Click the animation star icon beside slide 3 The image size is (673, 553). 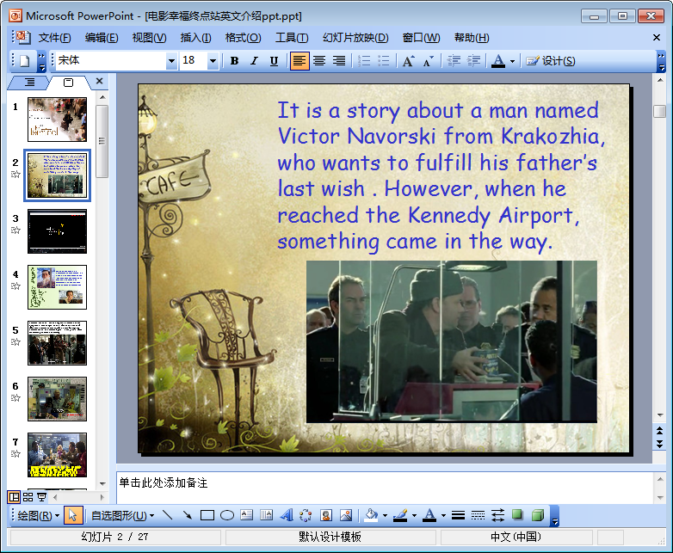coord(15,230)
